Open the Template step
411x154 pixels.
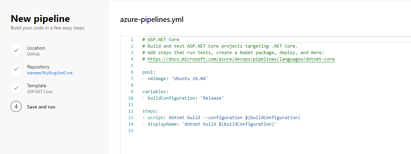point(36,86)
